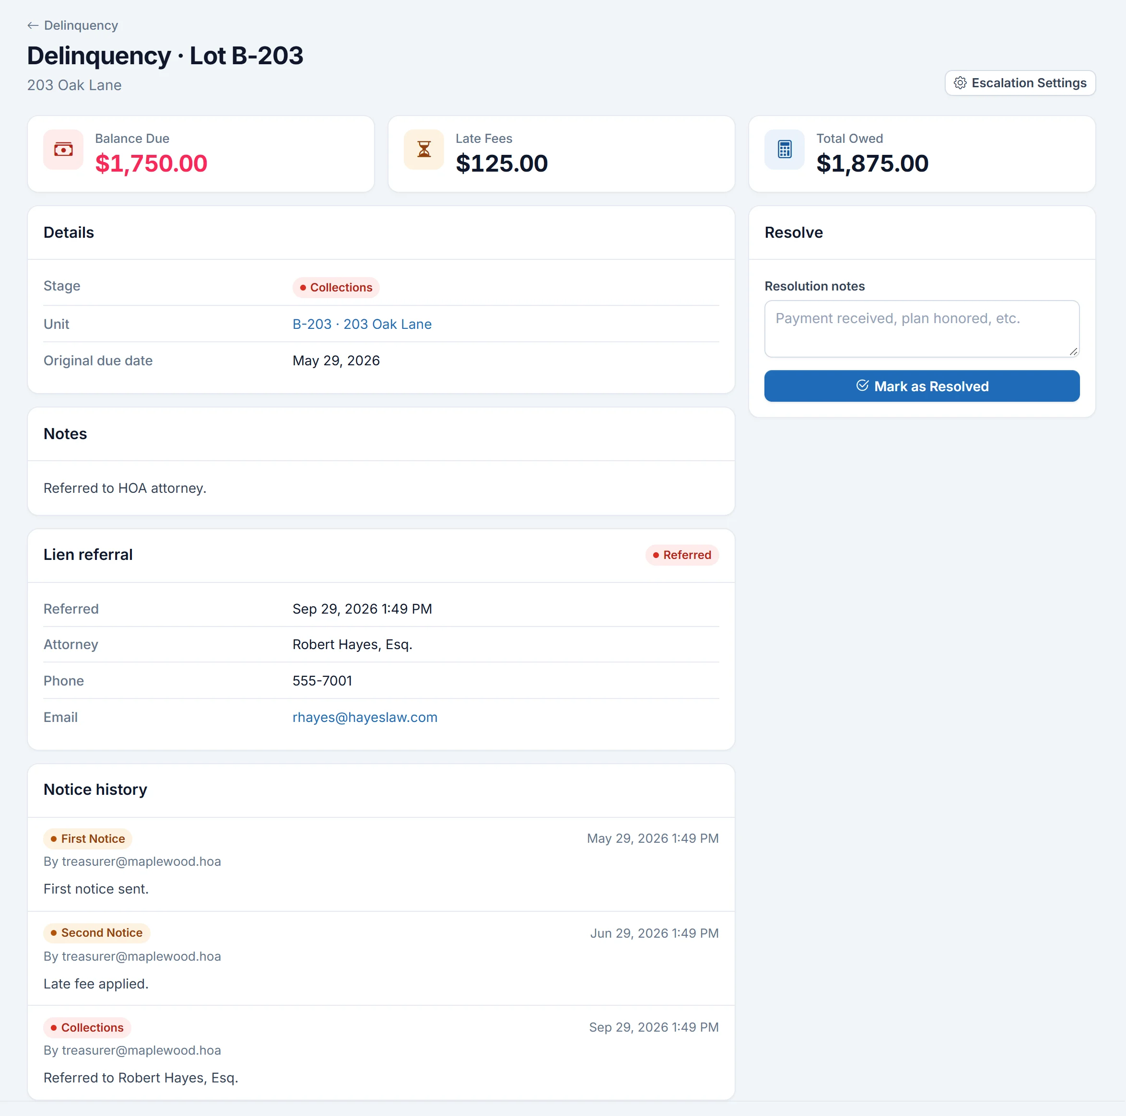Open Escalation Settings
This screenshot has height=1116, width=1126.
(1020, 83)
